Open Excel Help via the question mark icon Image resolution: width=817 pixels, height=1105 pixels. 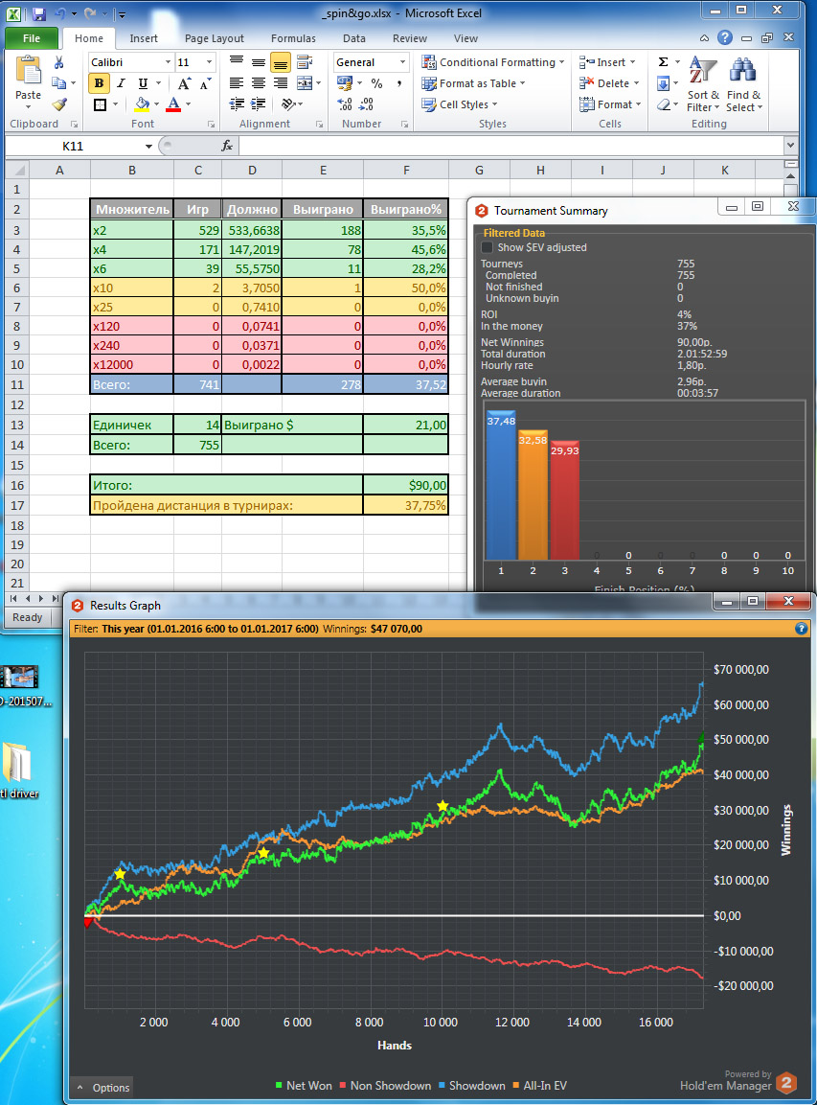point(725,38)
